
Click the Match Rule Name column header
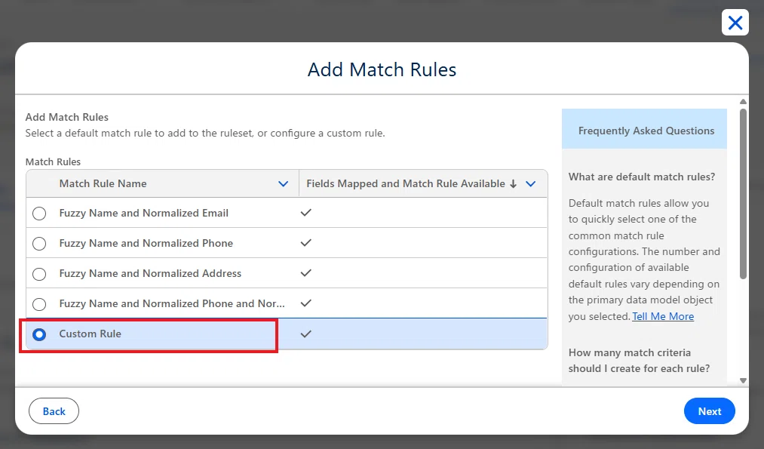click(103, 184)
